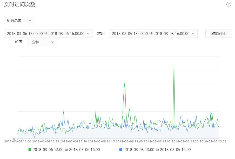235x159 pixels.
Task: Expand the 2018-03-06 time range dropdown
Action: [48, 34]
